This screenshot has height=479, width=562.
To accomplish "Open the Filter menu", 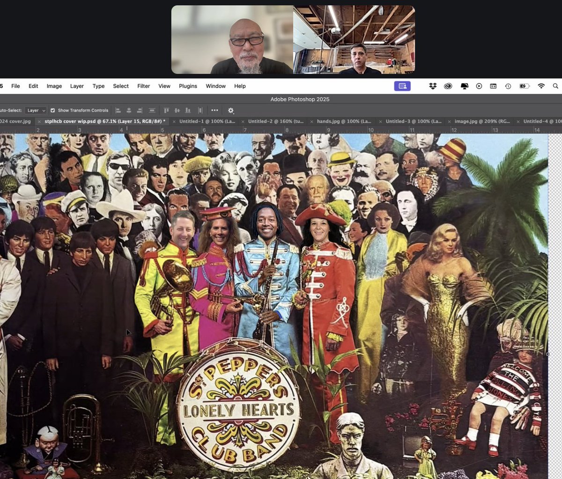I will (144, 86).
